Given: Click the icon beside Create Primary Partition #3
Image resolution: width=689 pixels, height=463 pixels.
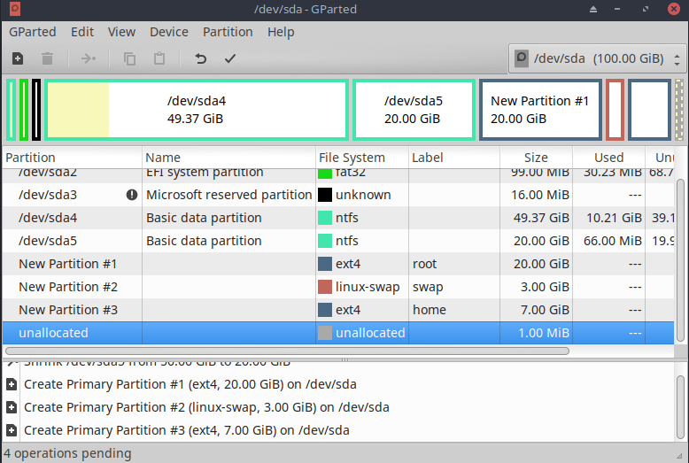Looking at the screenshot, I should 12,430.
